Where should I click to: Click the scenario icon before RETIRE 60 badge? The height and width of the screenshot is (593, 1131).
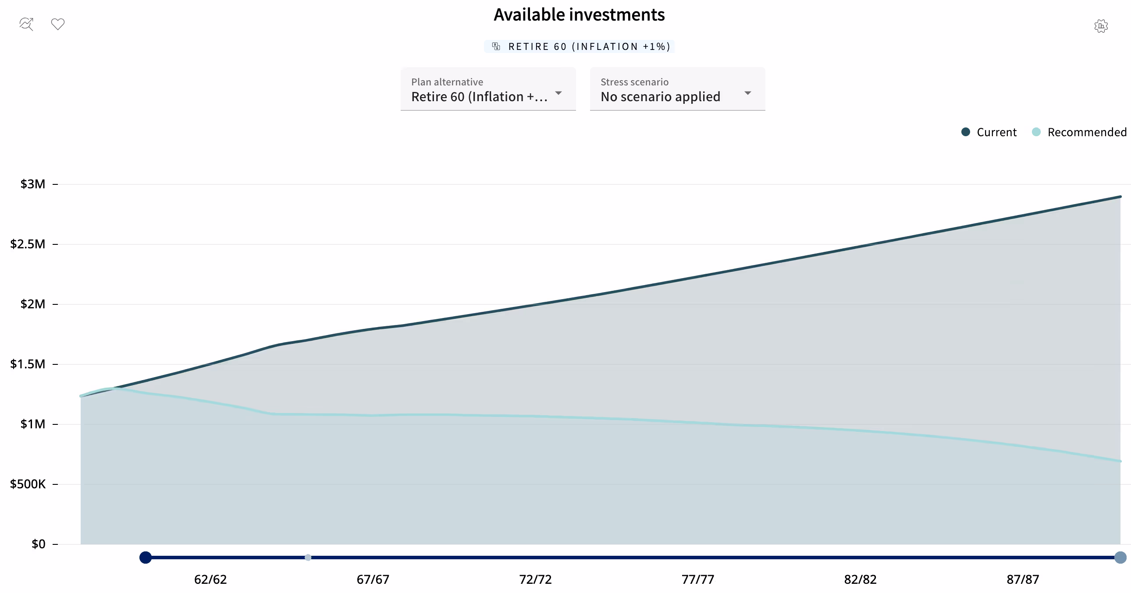[x=496, y=46]
